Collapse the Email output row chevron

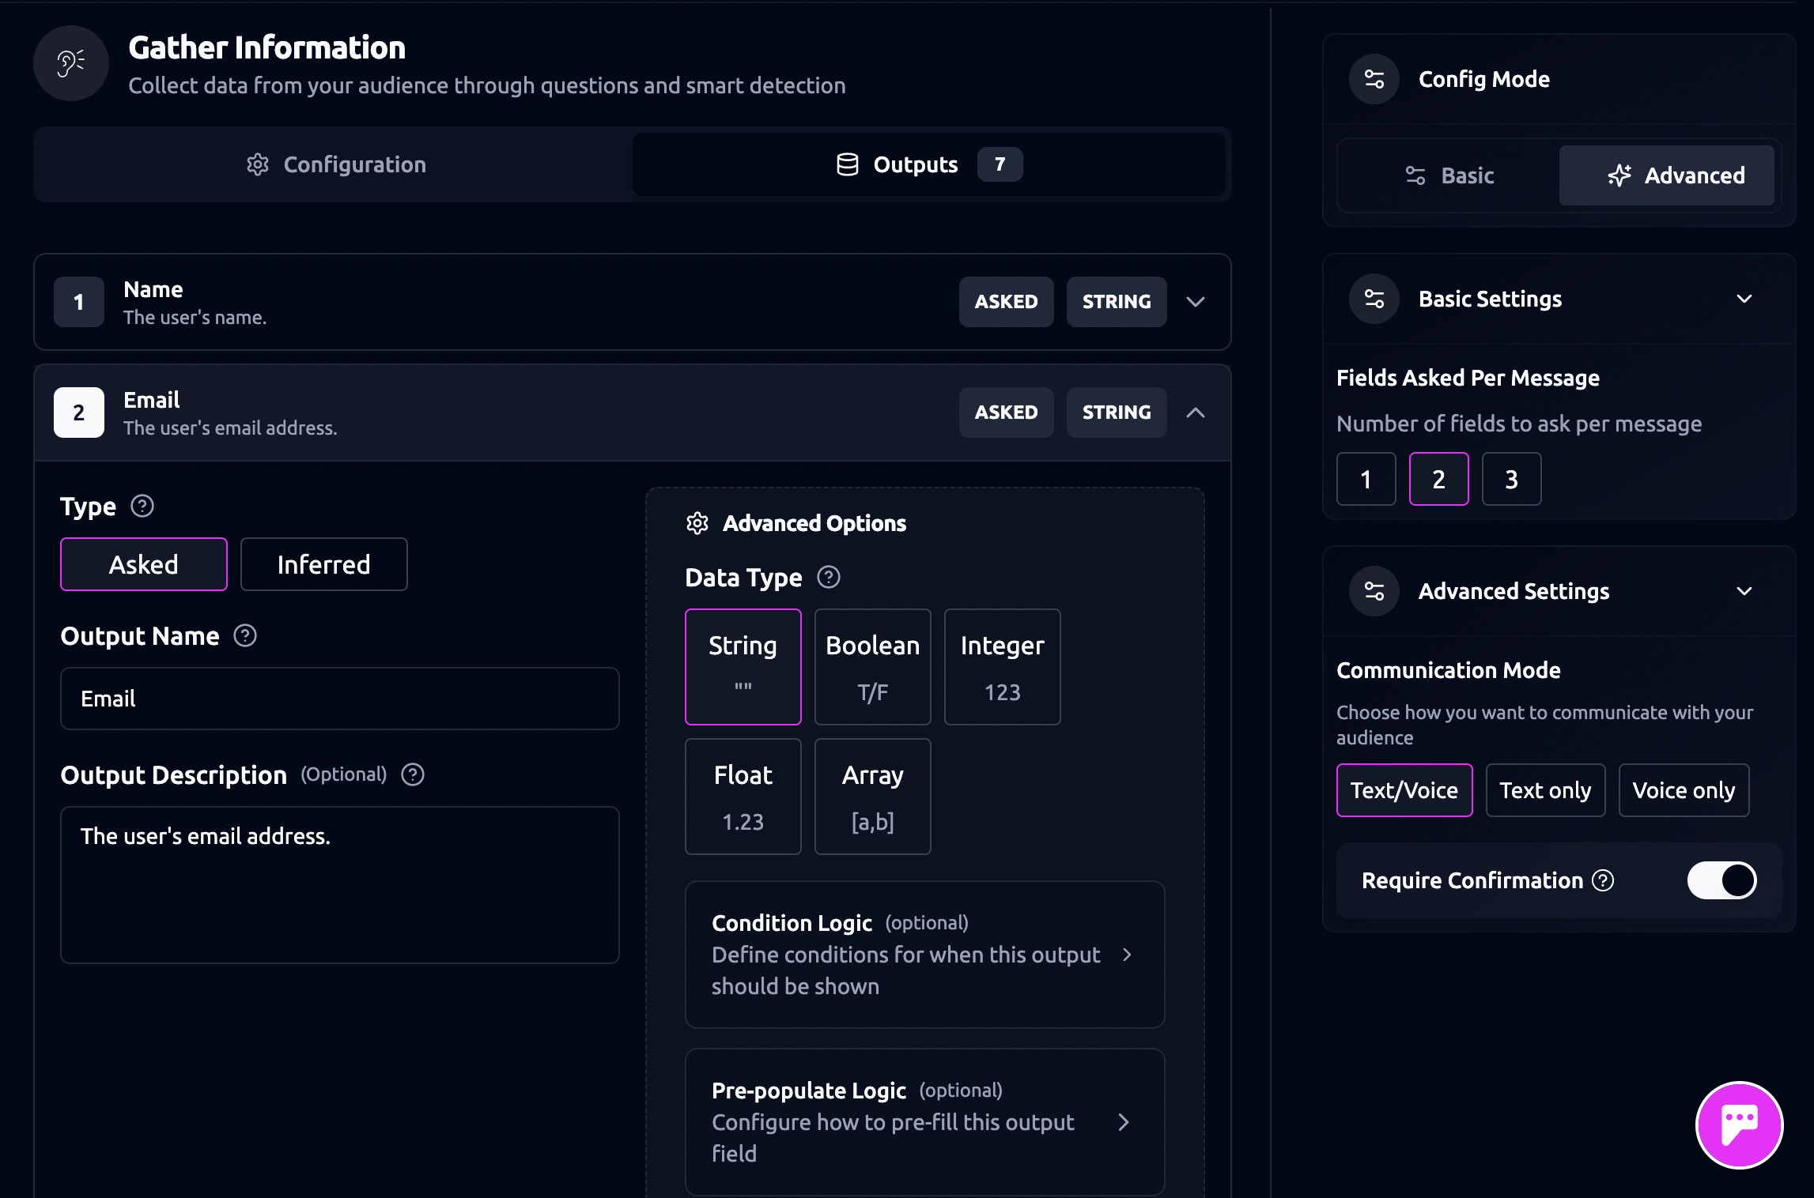(x=1195, y=413)
